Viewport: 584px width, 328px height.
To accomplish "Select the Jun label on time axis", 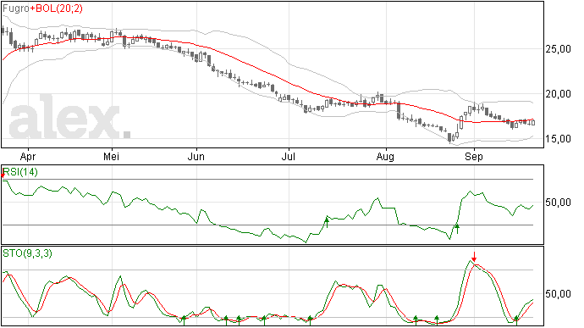I will click(x=196, y=156).
